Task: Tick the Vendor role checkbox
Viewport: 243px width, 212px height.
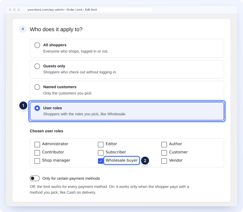Action: point(164,161)
